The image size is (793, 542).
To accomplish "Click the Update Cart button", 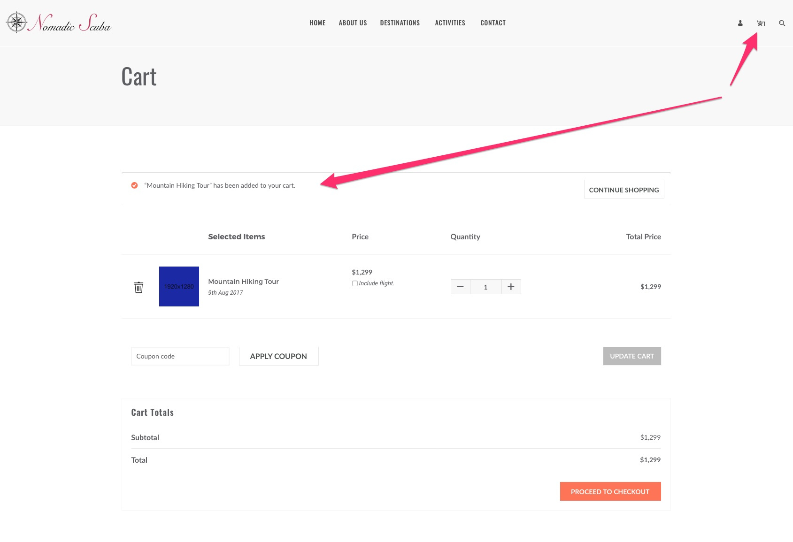I will click(632, 356).
